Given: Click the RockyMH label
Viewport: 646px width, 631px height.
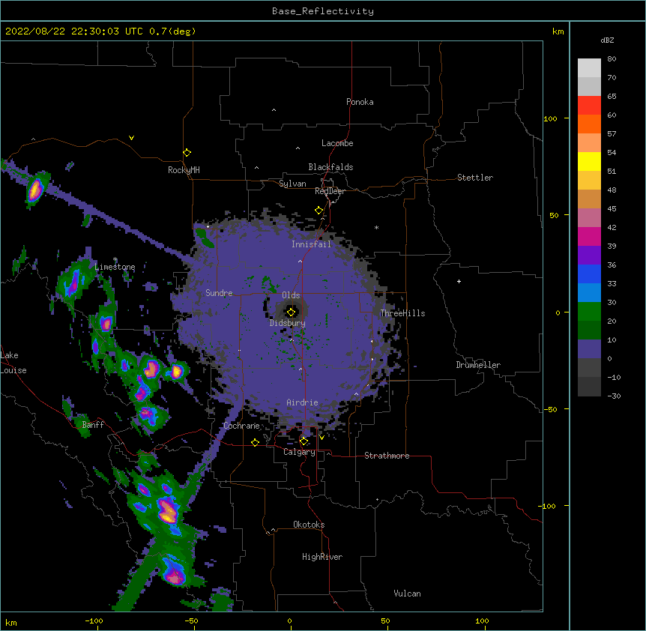Looking at the screenshot, I should (184, 170).
